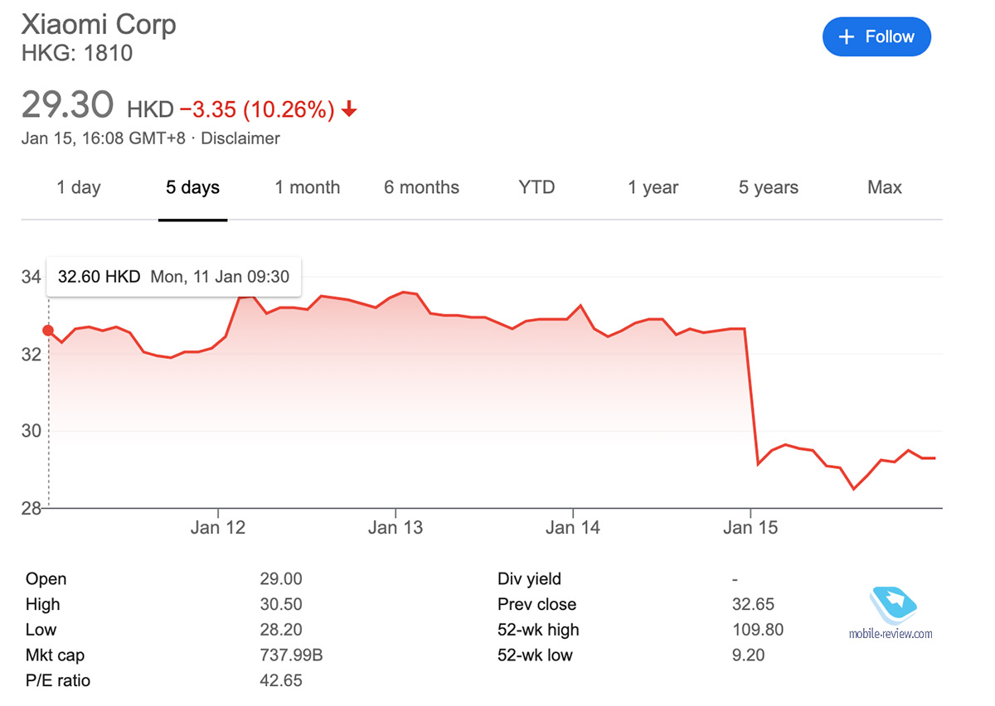The height and width of the screenshot is (706, 995).
Task: Click the red down arrow price indicator
Action: point(349,109)
